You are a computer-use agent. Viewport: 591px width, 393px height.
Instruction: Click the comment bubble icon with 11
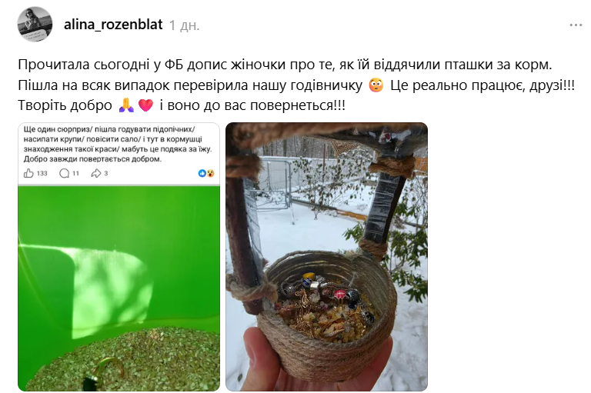tap(65, 173)
